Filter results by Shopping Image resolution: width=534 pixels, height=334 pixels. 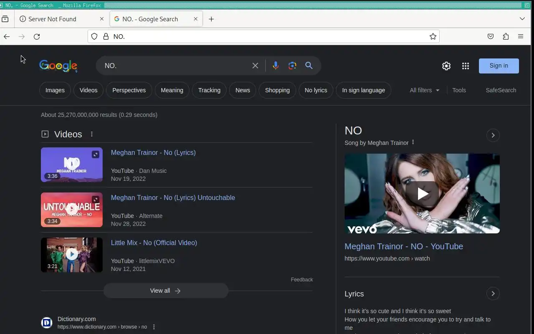tap(277, 90)
